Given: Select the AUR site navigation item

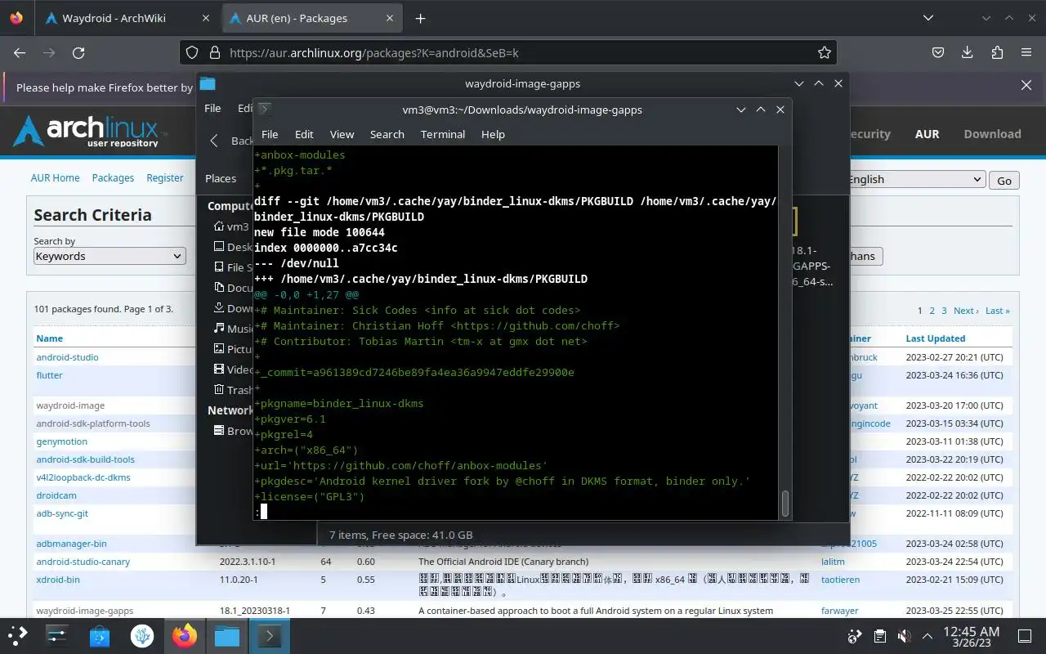Looking at the screenshot, I should point(927,134).
